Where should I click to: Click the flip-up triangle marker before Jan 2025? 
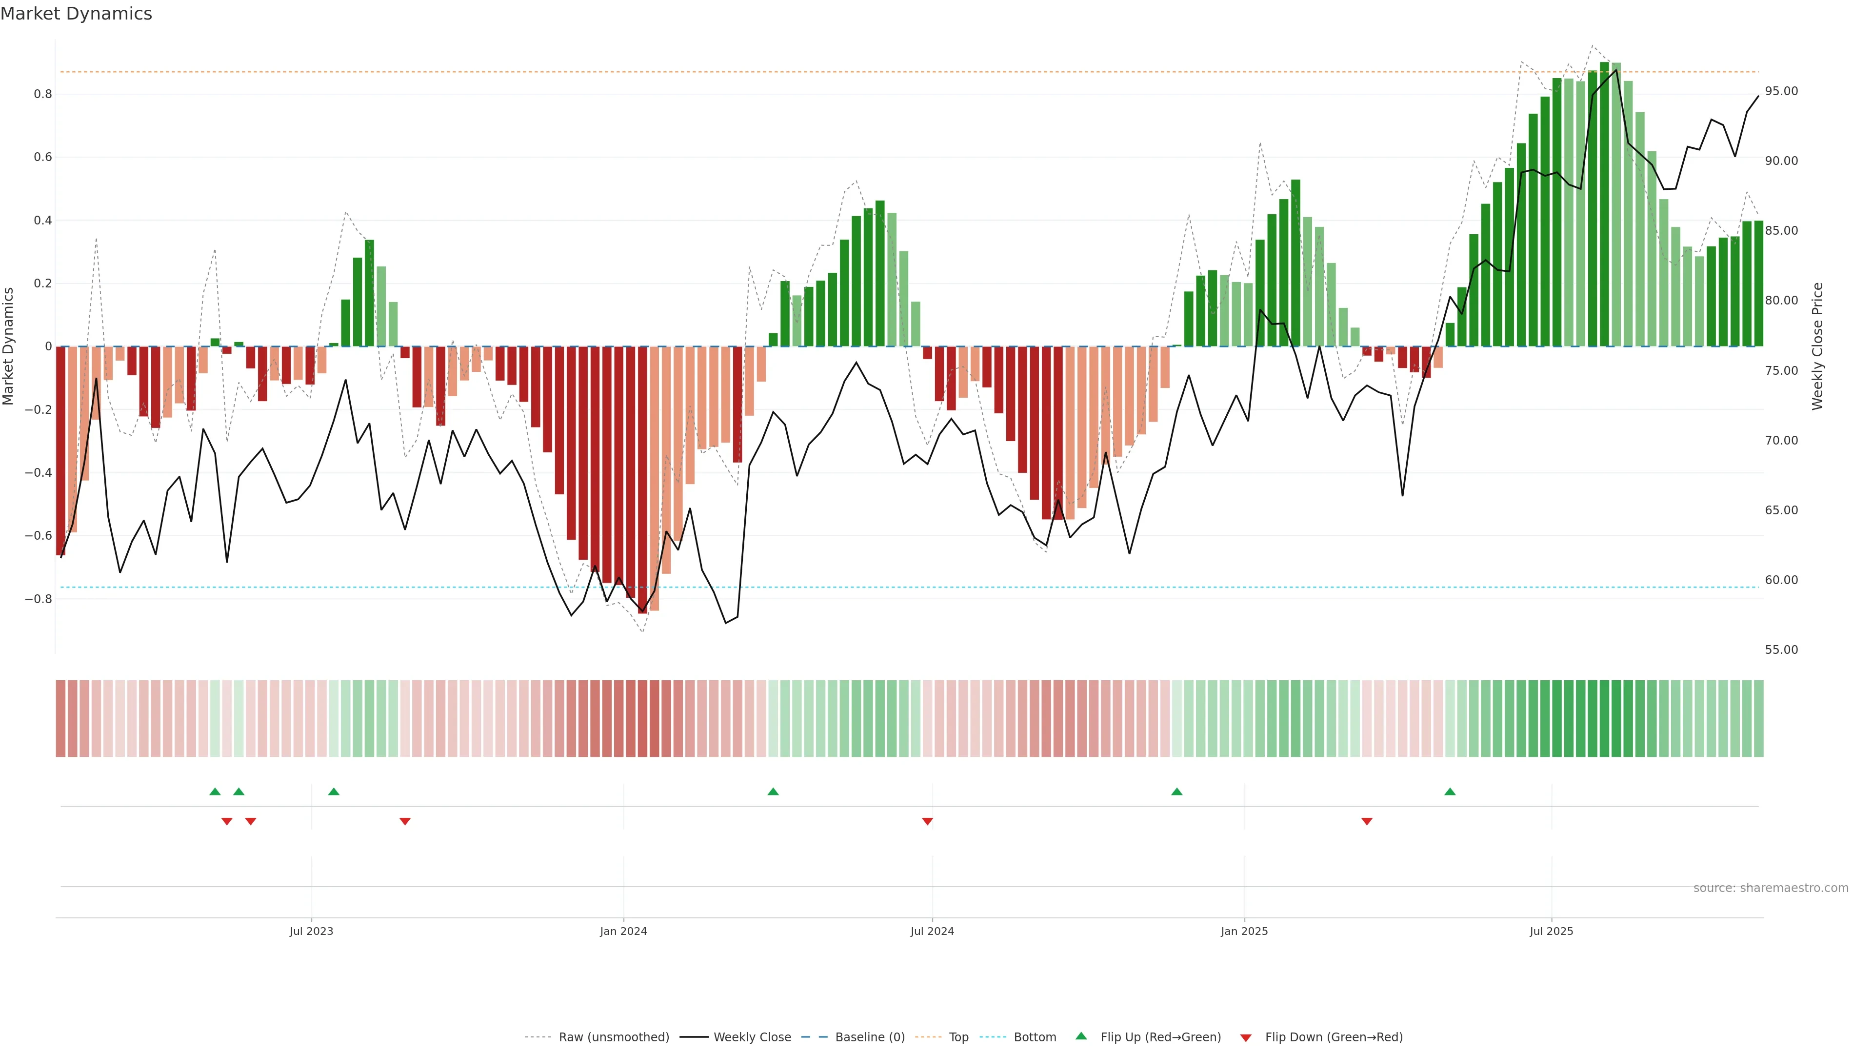click(1176, 791)
